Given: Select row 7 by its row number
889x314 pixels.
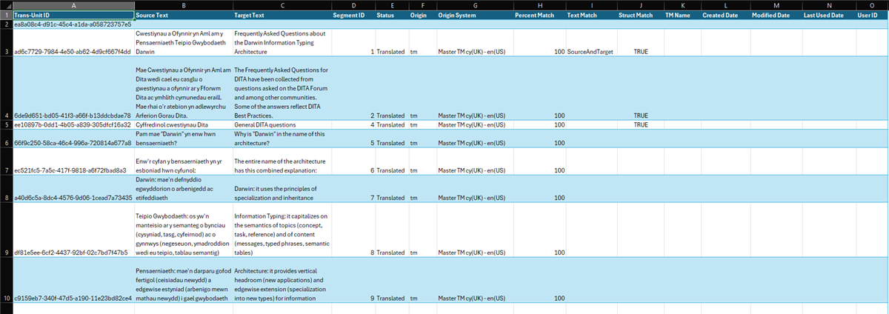Looking at the screenshot, I should click(6, 161).
